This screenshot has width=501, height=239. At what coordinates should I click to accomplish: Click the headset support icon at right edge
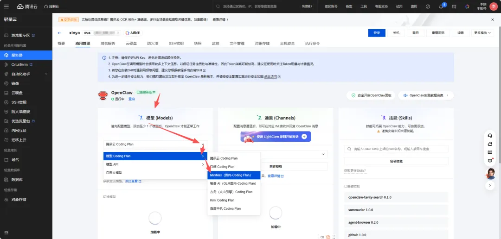click(490, 136)
